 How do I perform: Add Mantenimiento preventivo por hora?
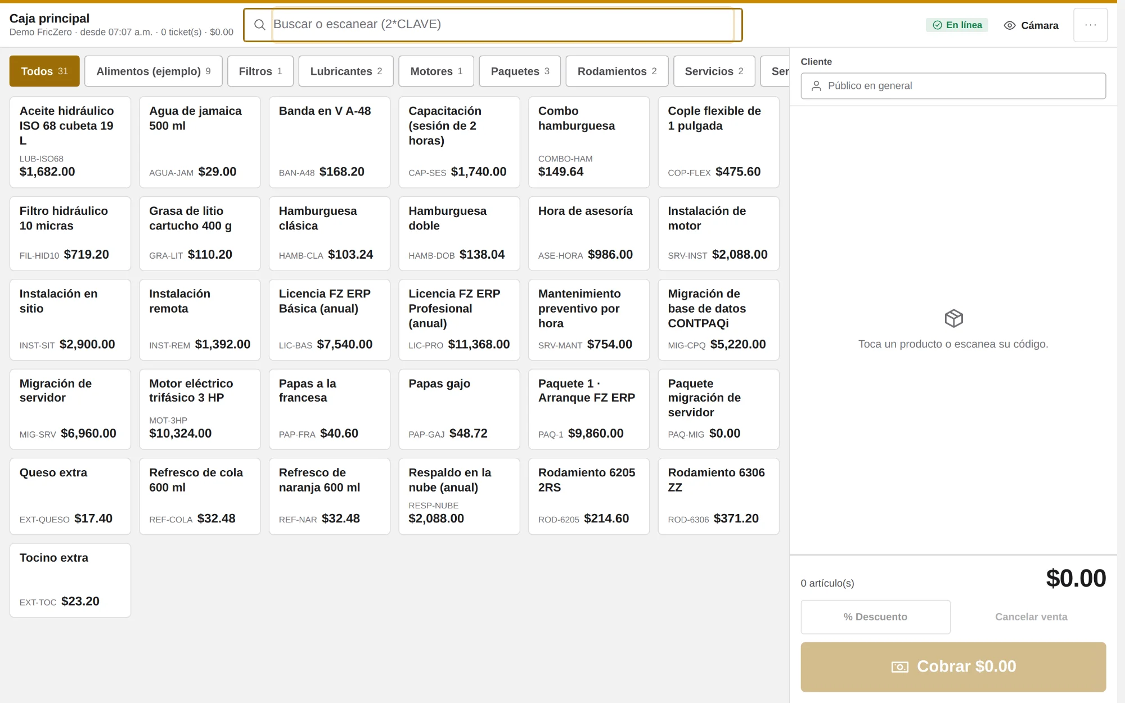coord(589,319)
